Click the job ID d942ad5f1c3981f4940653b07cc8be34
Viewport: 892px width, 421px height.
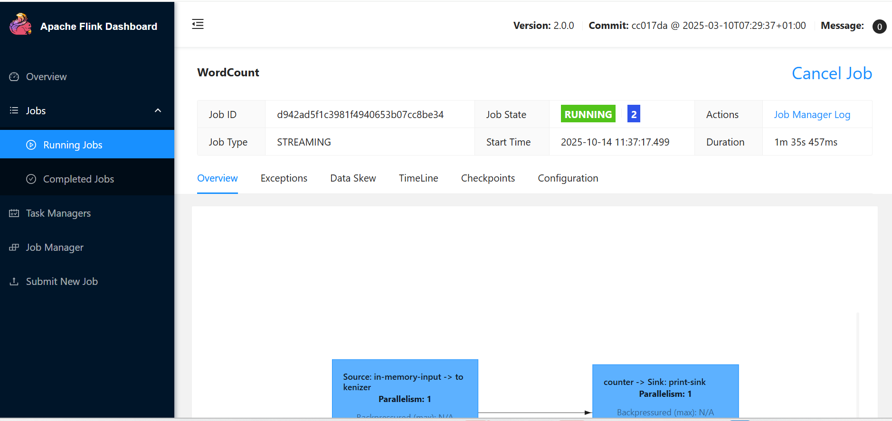[x=360, y=115]
